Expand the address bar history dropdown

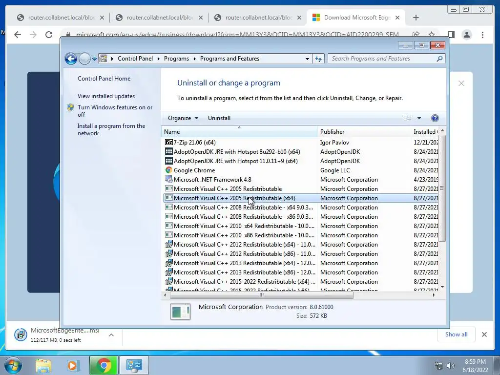[x=307, y=59]
